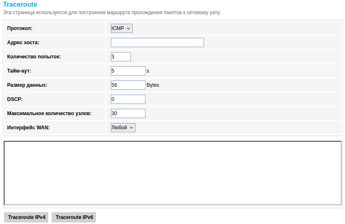
Task: Click the Размер данных label
Action: point(27,85)
